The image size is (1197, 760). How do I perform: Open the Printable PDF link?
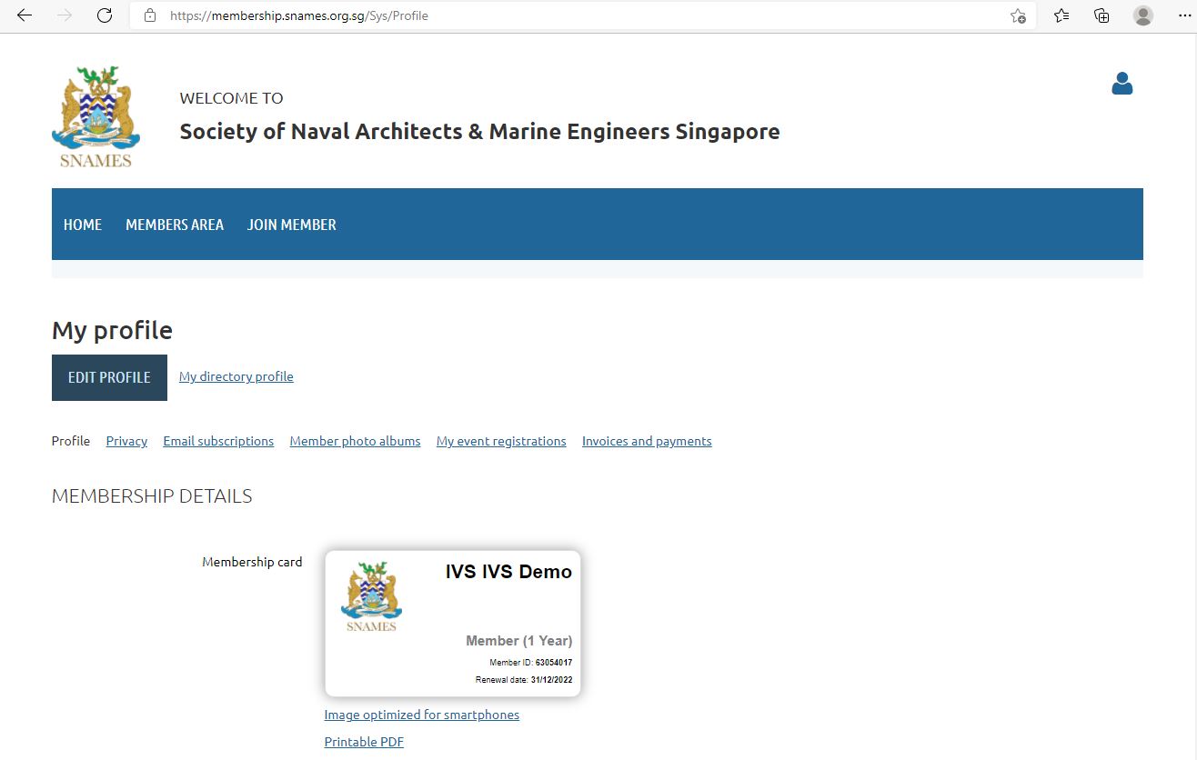364,742
